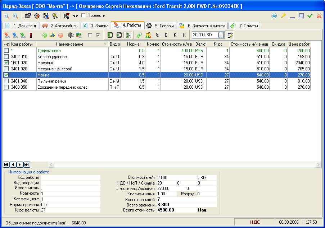This screenshot has height=228, width=325.
Task: Click the eyeglasses preview icon
Action: [75, 16]
